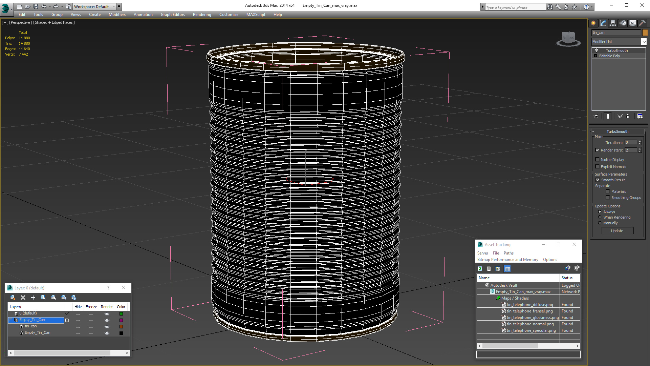Viewport: 650px width, 366px height.
Task: Open the Motion command panel tab
Action: pyautogui.click(x=623, y=23)
